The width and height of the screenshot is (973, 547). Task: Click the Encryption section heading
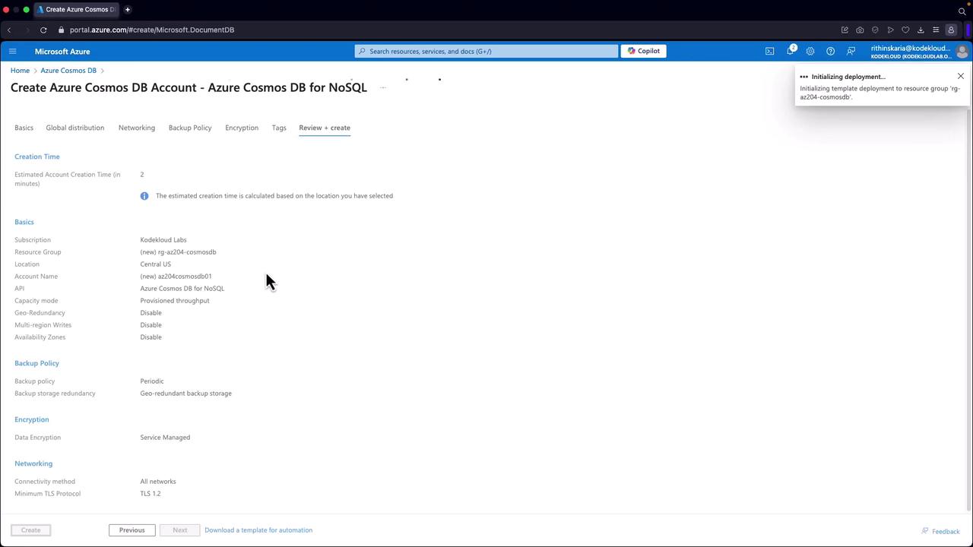(x=31, y=419)
